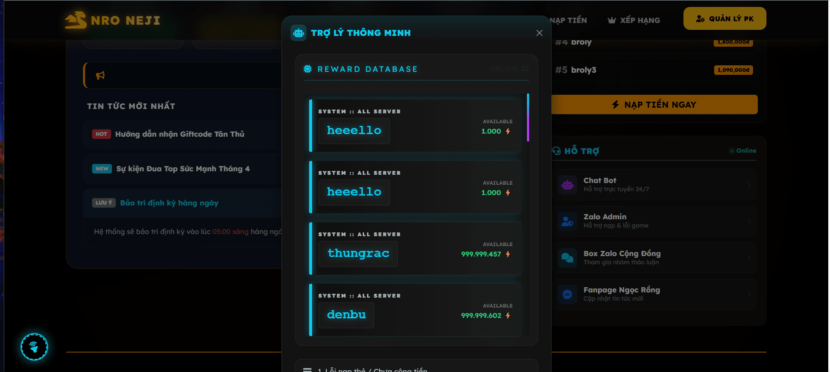The image size is (830, 372).
Task: Click the HOT badge on news item
Action: pos(101,134)
